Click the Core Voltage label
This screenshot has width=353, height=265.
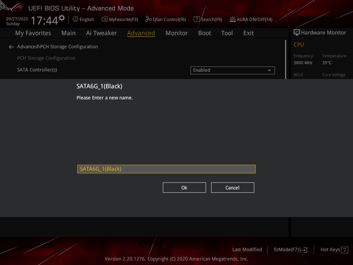(x=334, y=75)
